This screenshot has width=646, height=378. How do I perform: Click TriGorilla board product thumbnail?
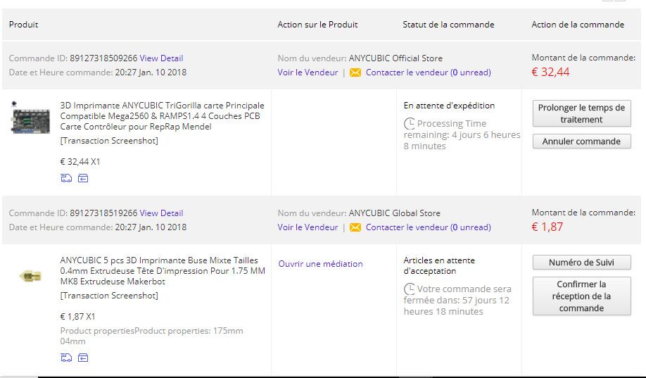coord(30,118)
